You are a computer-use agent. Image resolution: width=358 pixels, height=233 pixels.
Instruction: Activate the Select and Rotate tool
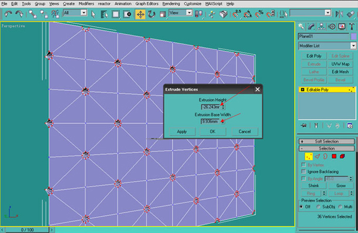tap(151, 14)
